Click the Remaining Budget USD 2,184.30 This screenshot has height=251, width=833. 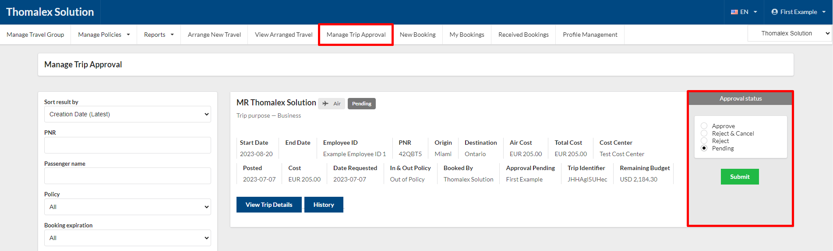tap(639, 179)
